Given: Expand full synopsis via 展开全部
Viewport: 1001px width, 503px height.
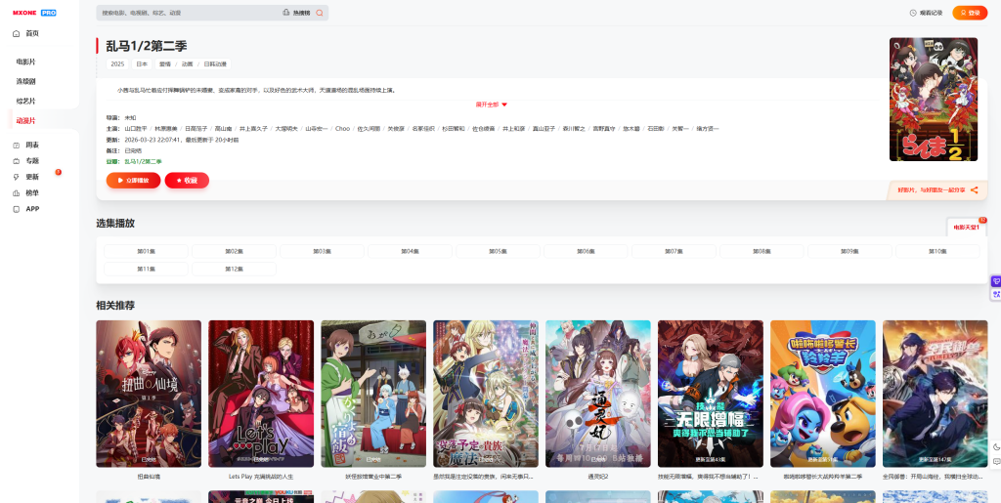Looking at the screenshot, I should [x=491, y=105].
